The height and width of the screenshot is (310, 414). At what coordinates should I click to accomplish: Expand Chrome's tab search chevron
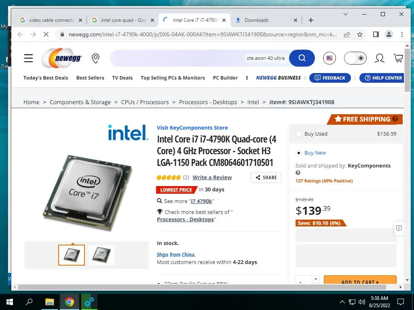tap(345, 14)
